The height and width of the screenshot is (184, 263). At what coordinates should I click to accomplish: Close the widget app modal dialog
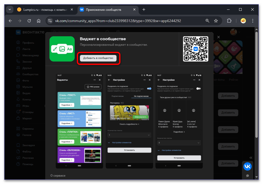(x=218, y=37)
